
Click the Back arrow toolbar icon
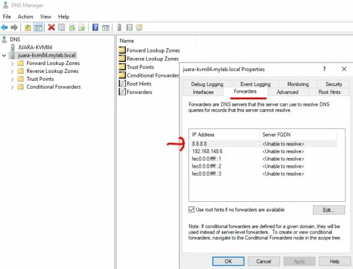[x=5, y=28]
